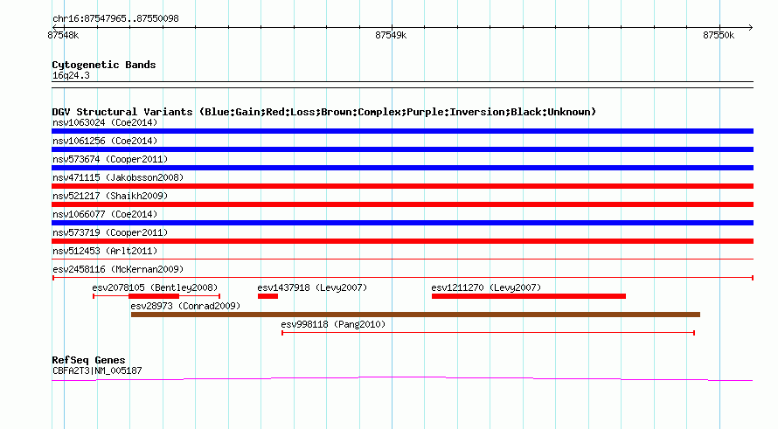
Task: Select the red bar under nsv573719
Action: [x=402, y=241]
